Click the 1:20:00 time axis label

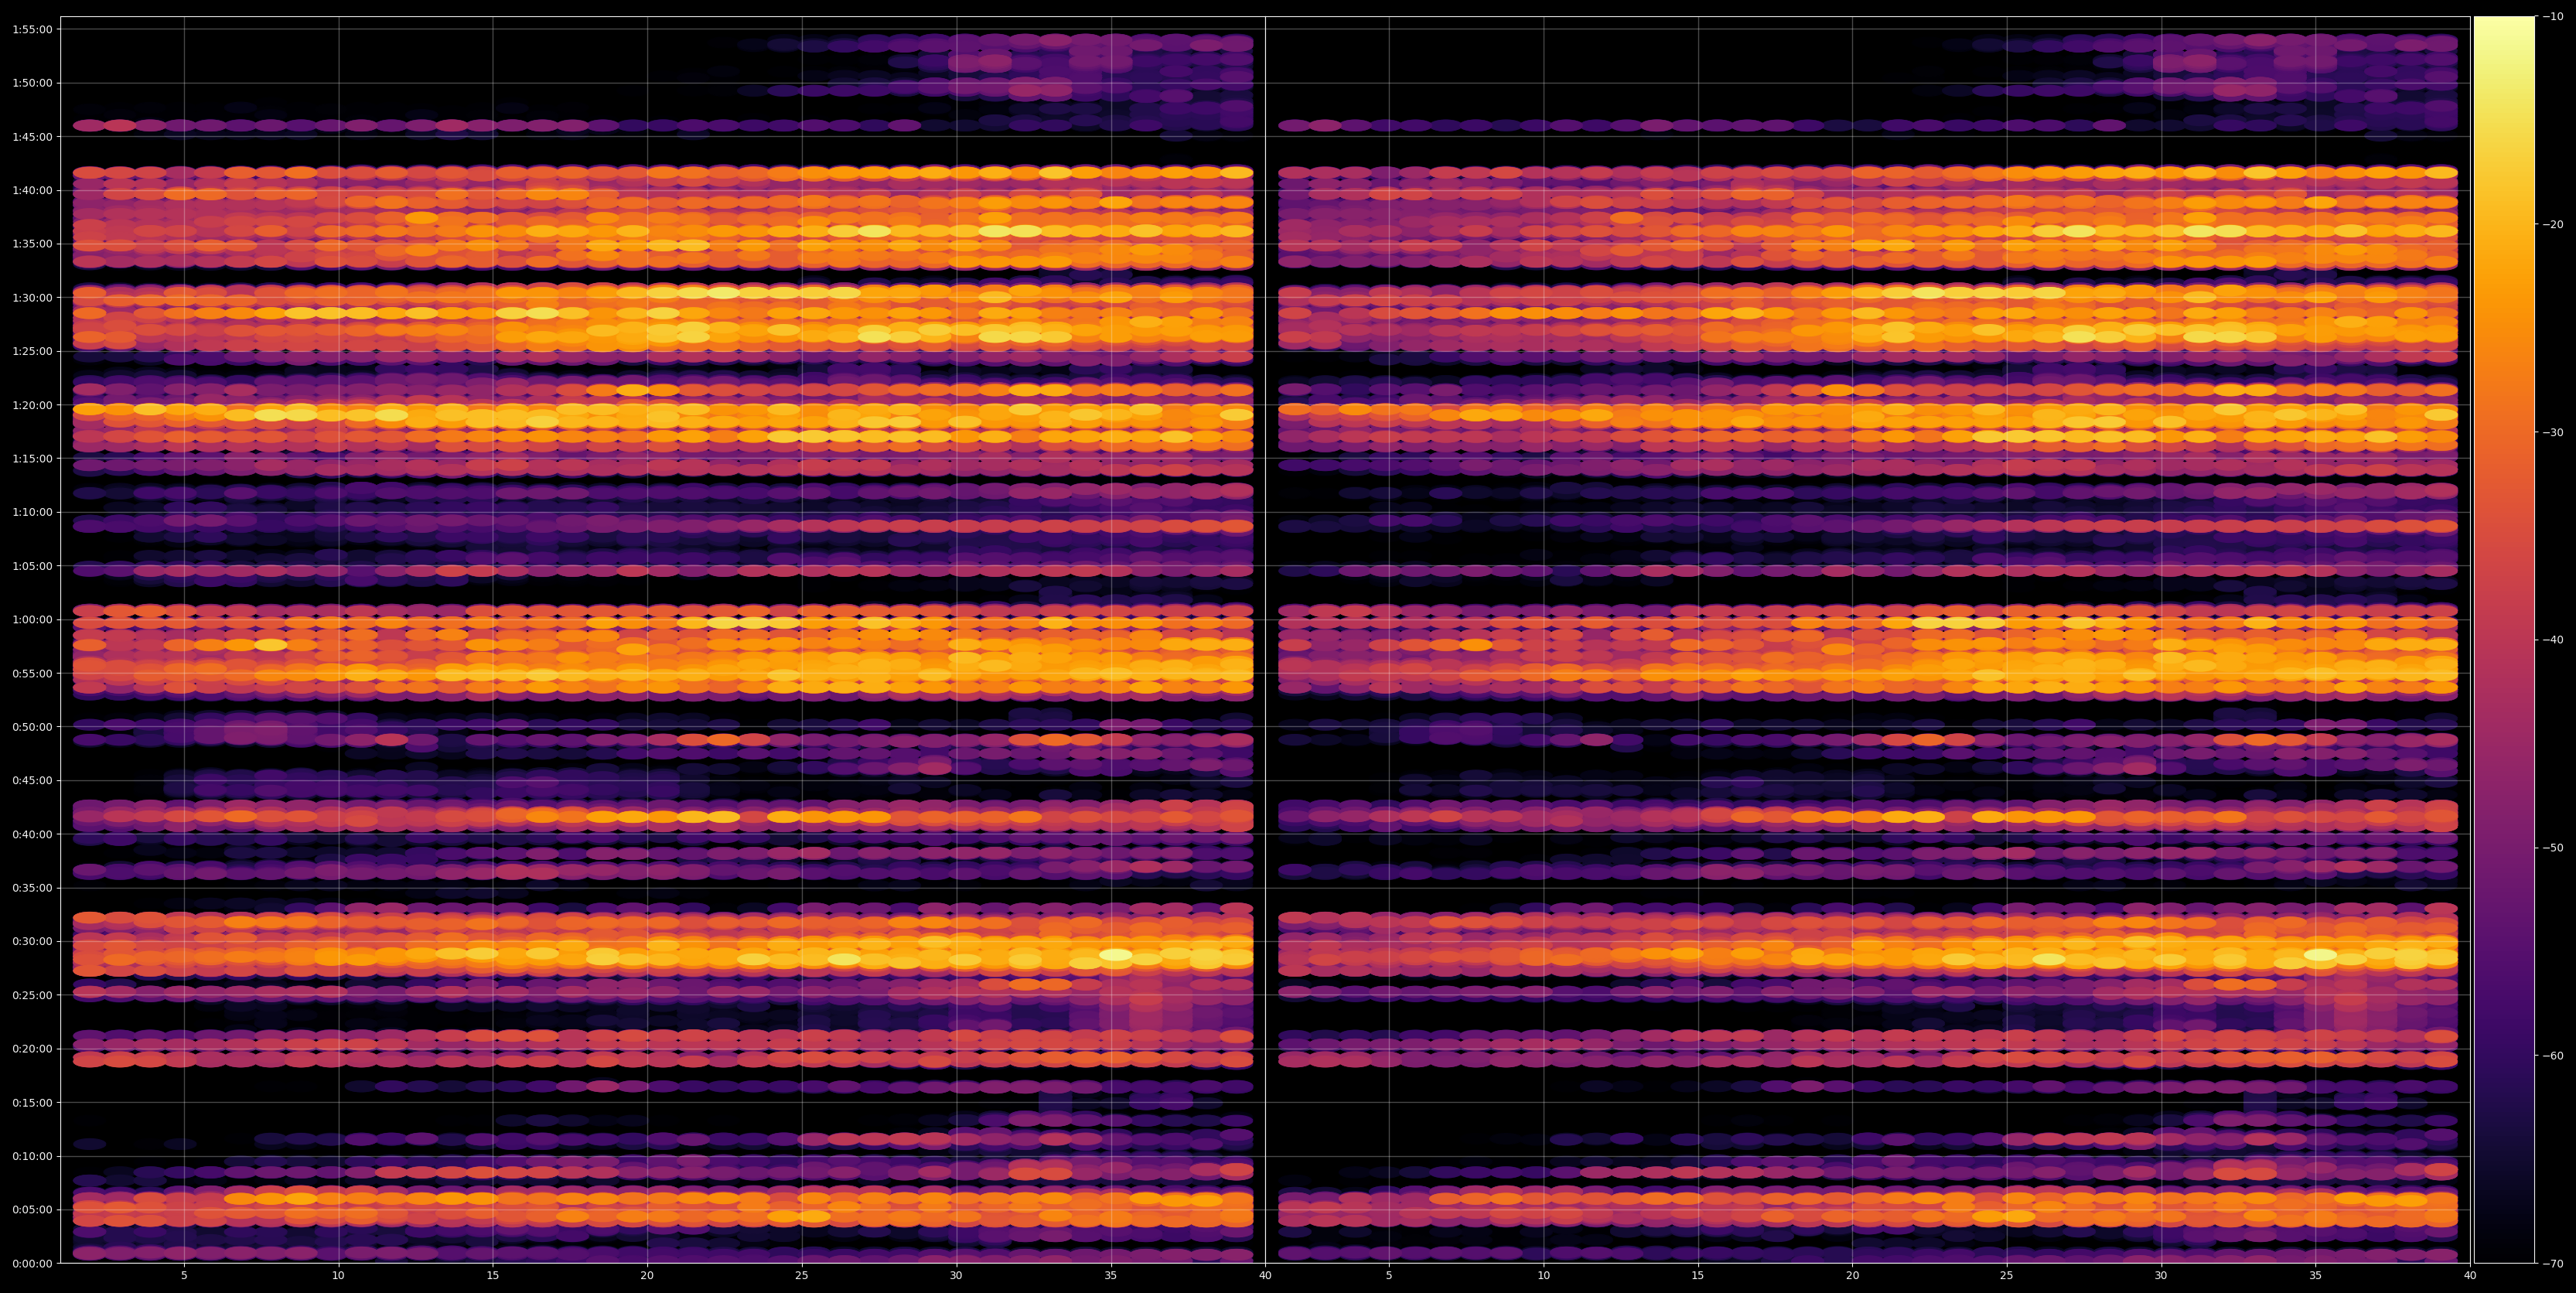click(32, 405)
